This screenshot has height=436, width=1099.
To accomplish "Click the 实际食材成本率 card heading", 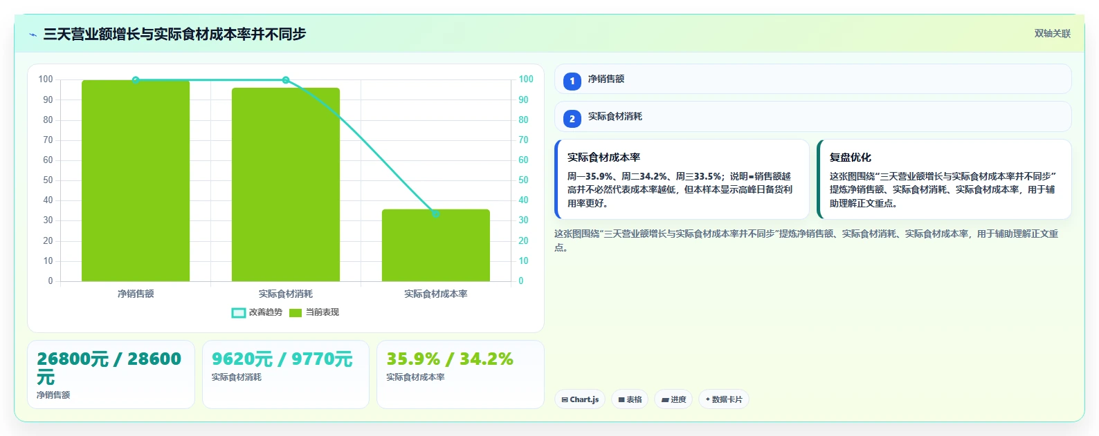I will pyautogui.click(x=603, y=158).
